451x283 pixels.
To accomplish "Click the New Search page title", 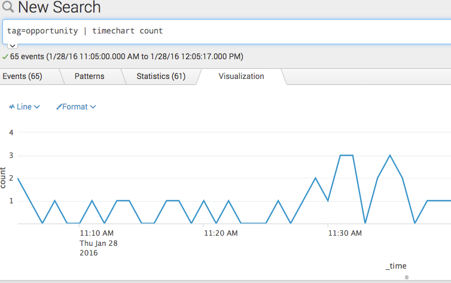I will pyautogui.click(x=59, y=8).
